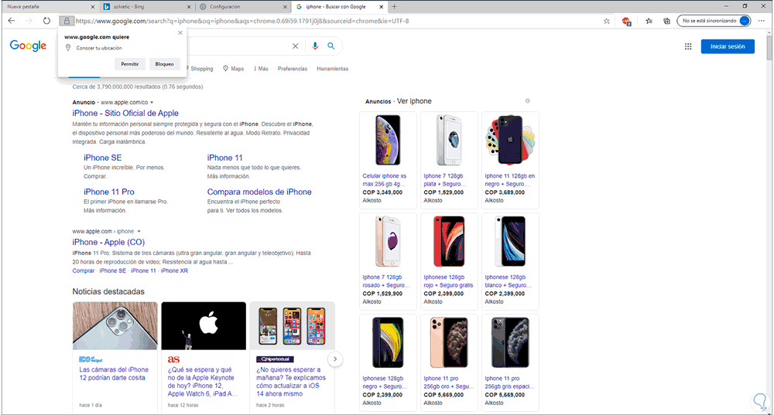
Task: Open the Google apps grid icon
Action: click(688, 46)
